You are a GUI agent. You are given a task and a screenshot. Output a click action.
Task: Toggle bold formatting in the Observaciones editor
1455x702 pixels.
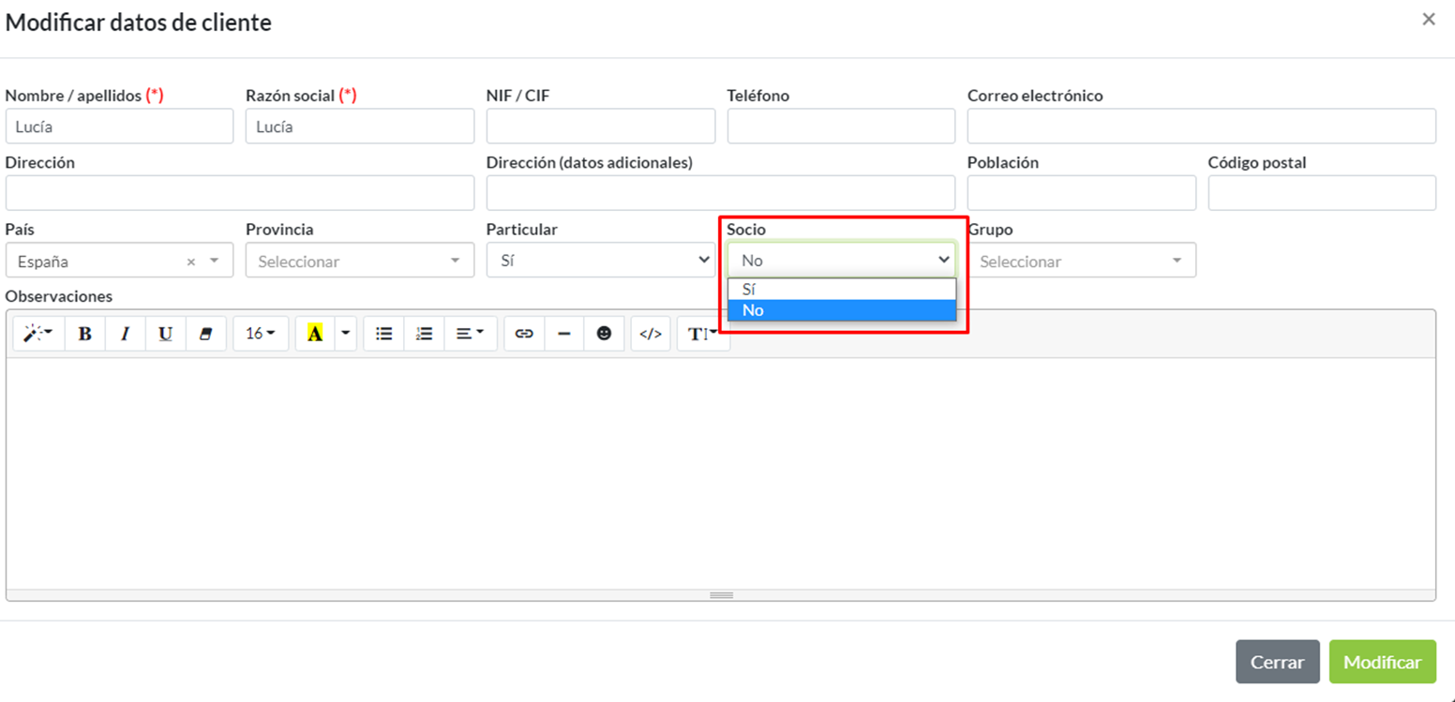pyautogui.click(x=84, y=334)
